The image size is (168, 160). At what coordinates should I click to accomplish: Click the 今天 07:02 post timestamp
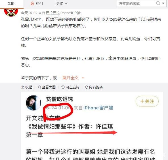click(29, 13)
